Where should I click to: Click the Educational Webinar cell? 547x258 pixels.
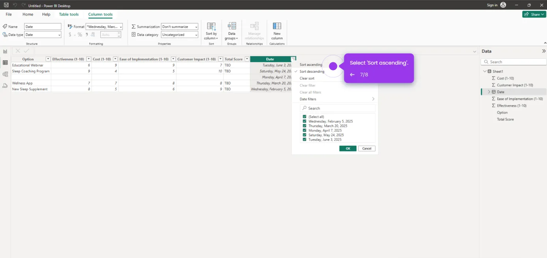coord(31,65)
